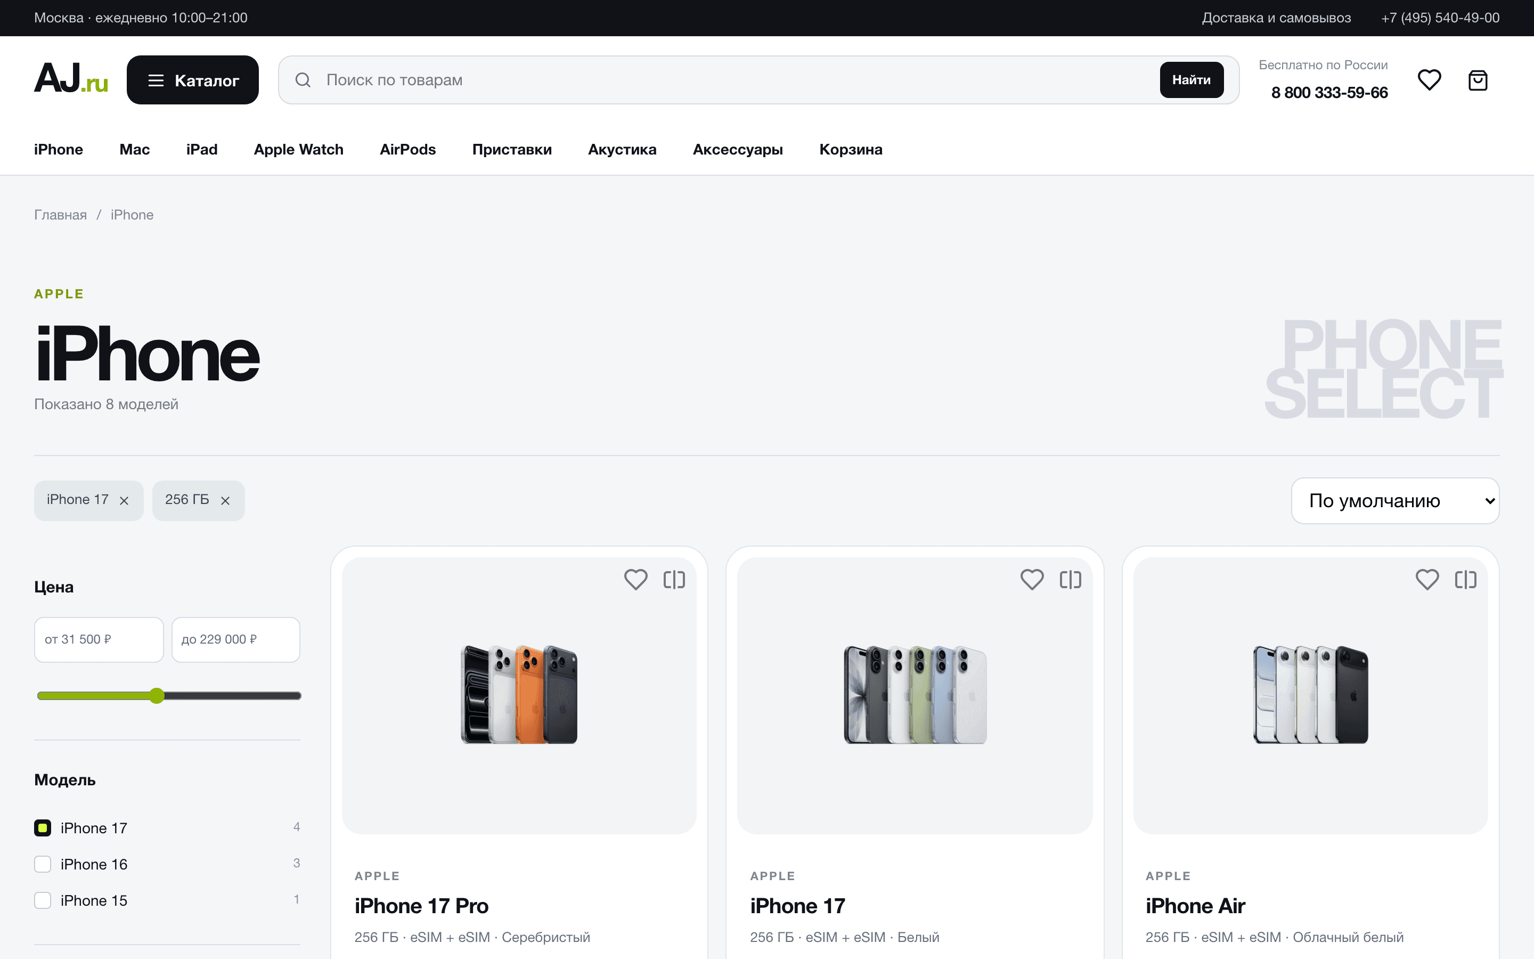The image size is (1534, 959).
Task: Open the wishlist heart icon in header
Action: click(1429, 80)
